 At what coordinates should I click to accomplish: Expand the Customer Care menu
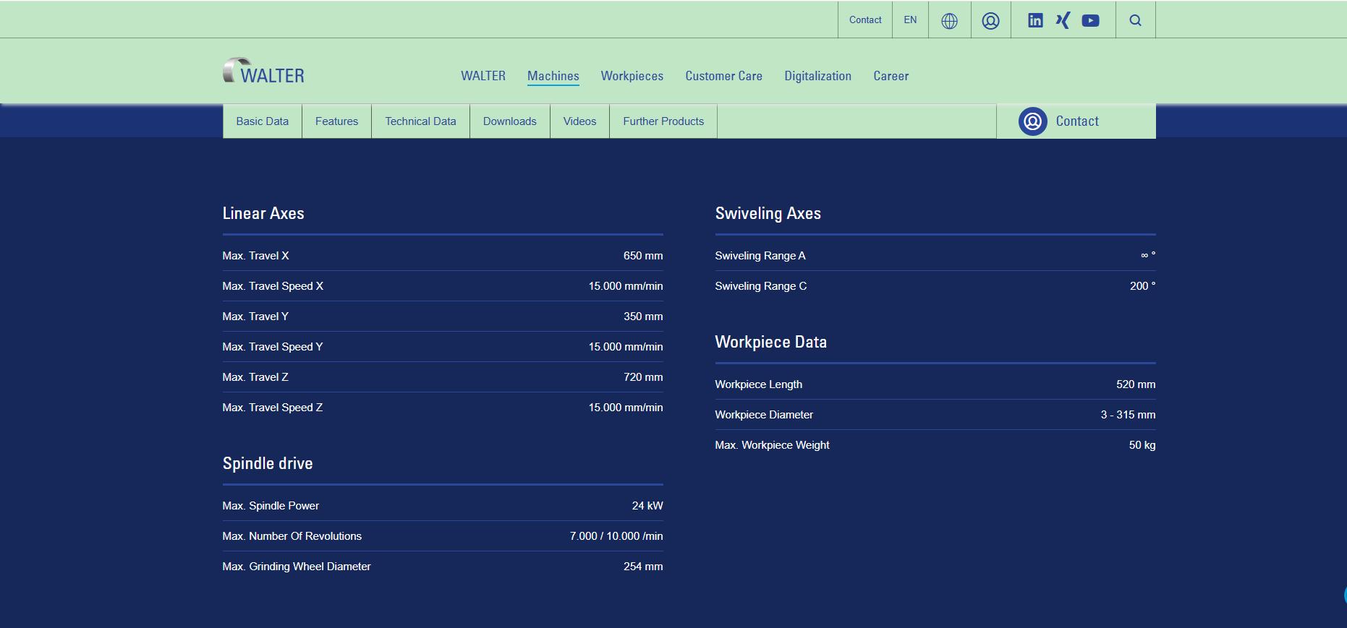click(723, 76)
